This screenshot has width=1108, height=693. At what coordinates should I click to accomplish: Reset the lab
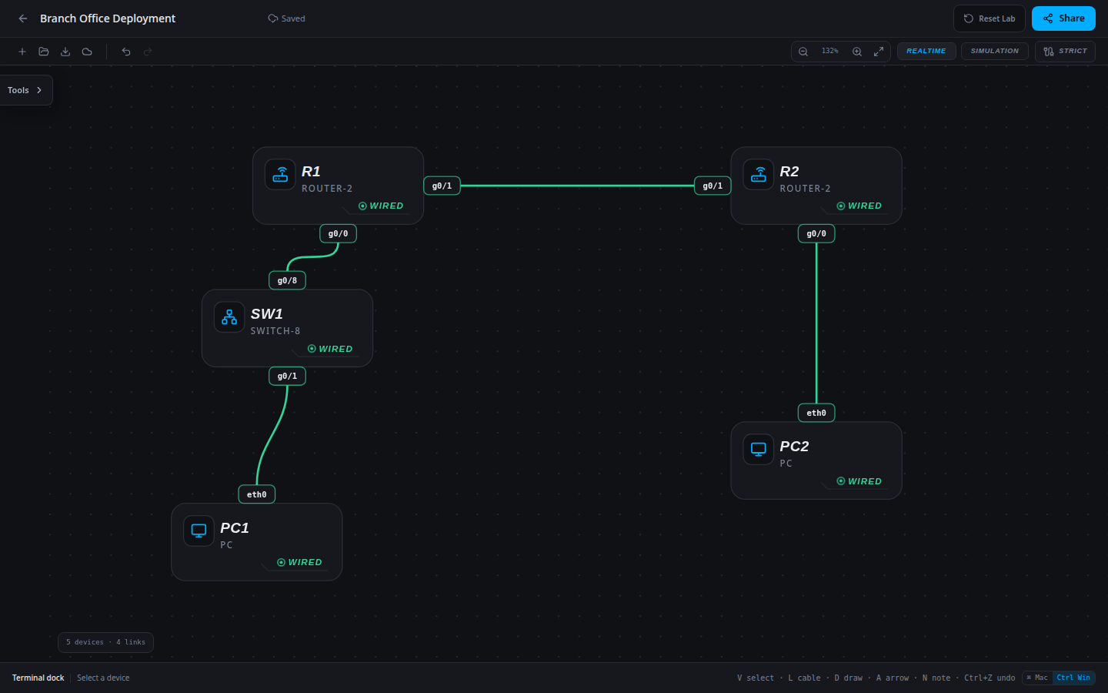pyautogui.click(x=990, y=18)
